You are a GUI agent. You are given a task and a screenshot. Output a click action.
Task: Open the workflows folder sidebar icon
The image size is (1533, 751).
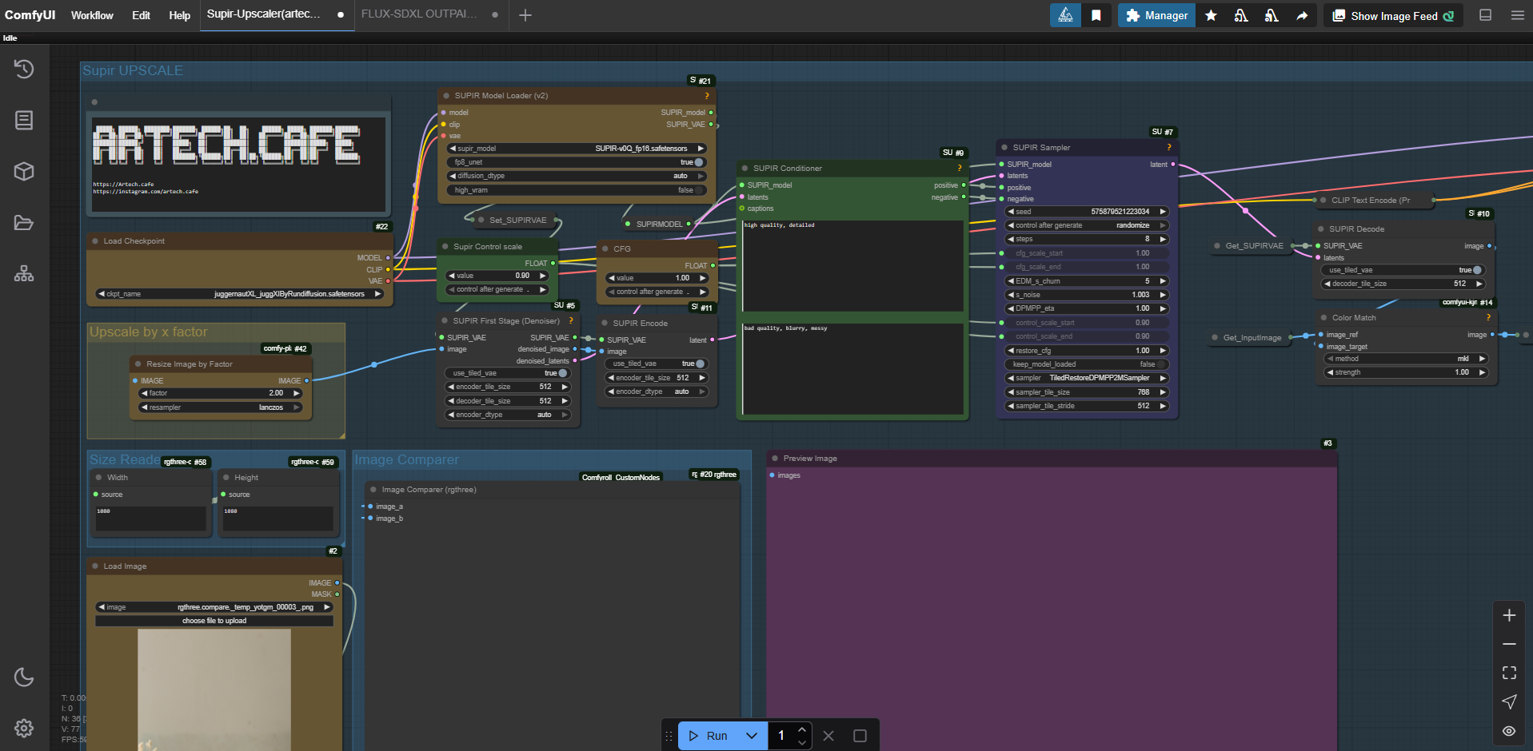[x=24, y=223]
